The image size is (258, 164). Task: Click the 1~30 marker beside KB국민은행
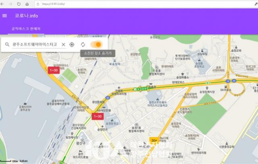tap(98, 117)
